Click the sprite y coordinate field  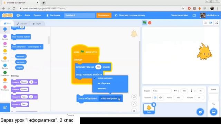pyautogui.click(x=200, y=91)
